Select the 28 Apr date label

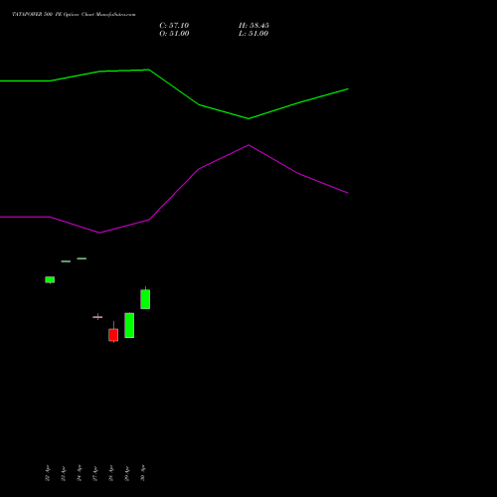(111, 473)
